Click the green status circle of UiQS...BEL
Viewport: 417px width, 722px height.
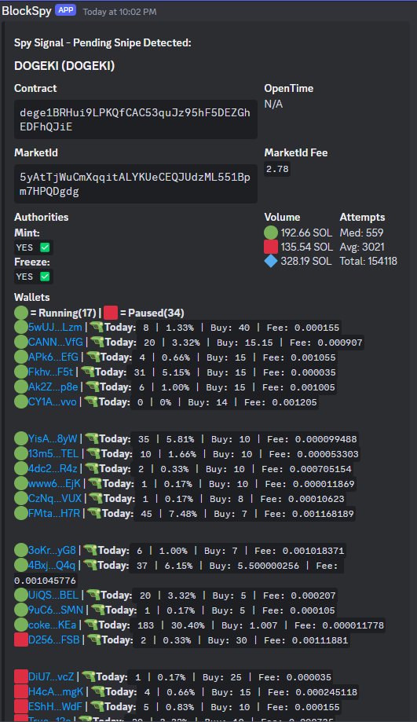coord(21,595)
